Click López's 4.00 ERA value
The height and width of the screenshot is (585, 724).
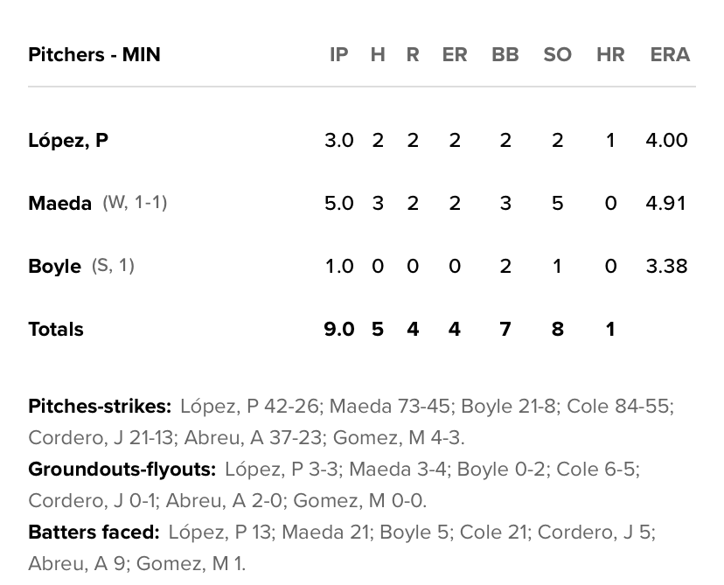(666, 141)
